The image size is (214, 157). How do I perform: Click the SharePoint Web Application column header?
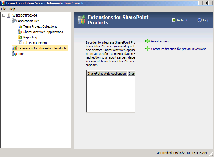coord(107,73)
